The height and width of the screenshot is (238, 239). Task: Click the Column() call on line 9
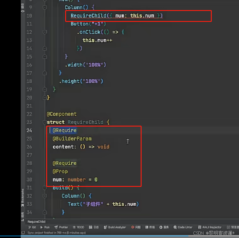click(76, 7)
